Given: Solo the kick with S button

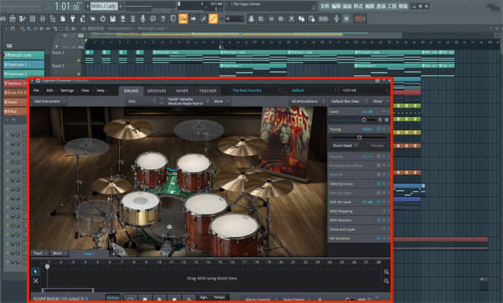Looking at the screenshot, I should [379, 120].
